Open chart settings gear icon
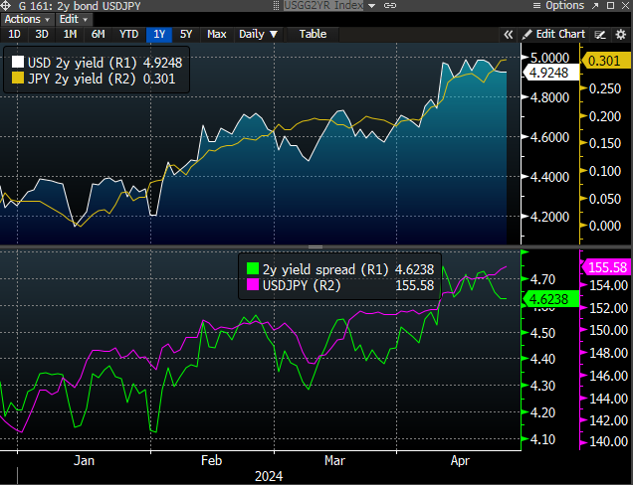 coord(621,34)
